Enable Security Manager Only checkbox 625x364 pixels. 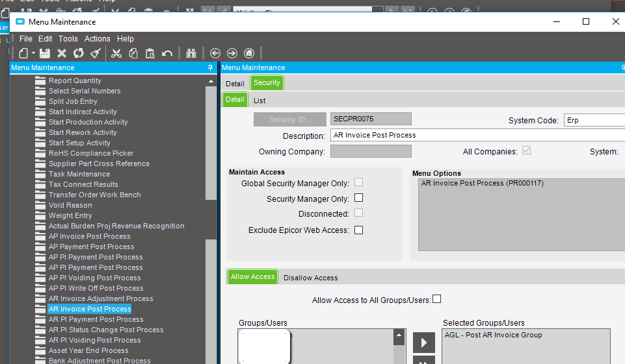pos(359,198)
